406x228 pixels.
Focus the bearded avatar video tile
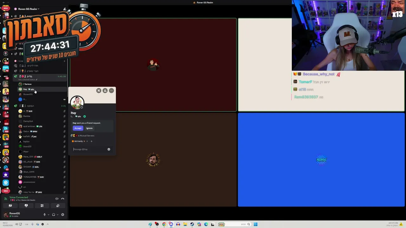click(153, 160)
